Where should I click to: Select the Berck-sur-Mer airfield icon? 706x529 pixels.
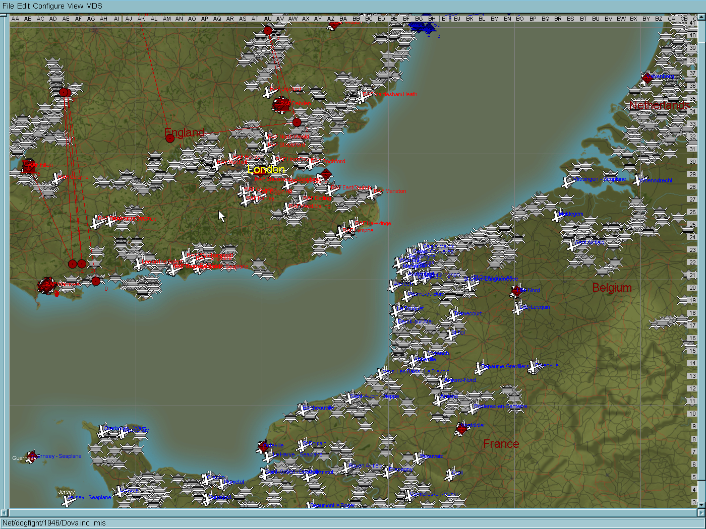[x=399, y=323]
